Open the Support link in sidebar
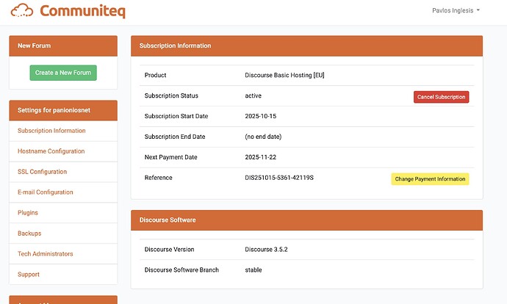 point(29,275)
